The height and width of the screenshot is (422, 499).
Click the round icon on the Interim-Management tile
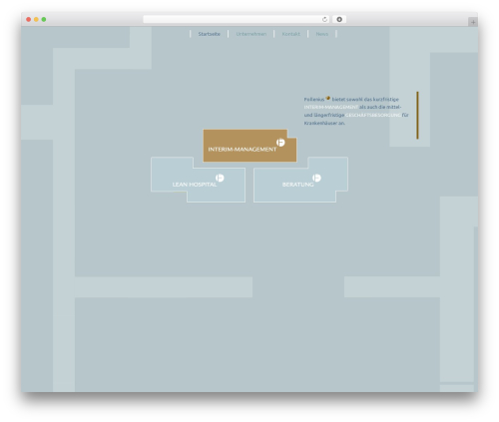click(280, 143)
